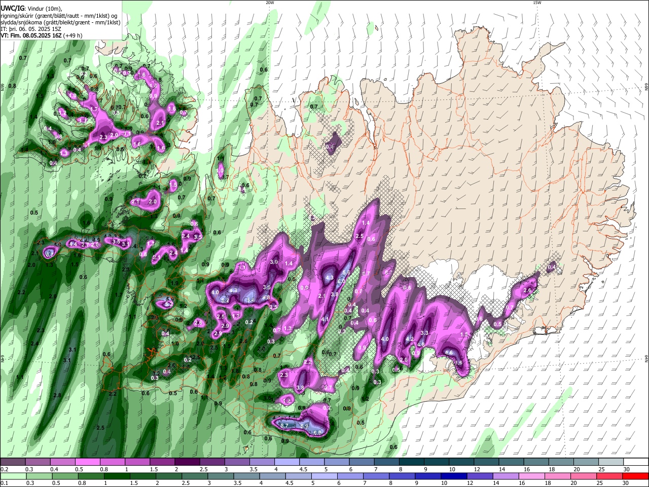Pick the pink swatch between top-row 0.5 and 0.8

coord(87,462)
